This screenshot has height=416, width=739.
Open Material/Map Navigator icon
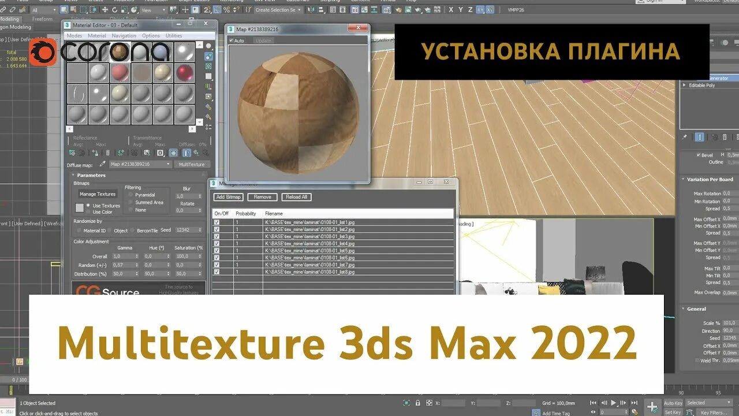coord(208,127)
